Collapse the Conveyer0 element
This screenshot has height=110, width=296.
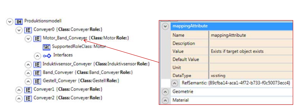click(x=19, y=30)
